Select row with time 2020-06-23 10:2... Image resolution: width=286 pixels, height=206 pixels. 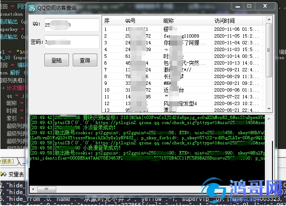pos(183,103)
